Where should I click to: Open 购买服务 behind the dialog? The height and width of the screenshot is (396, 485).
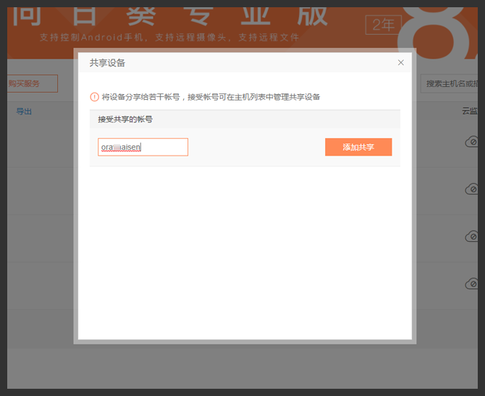pos(31,83)
